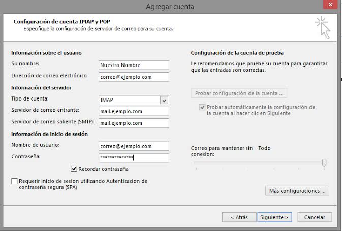Click the Nombre de usuario field
Image resolution: width=342 pixels, height=231 pixels.
coord(134,146)
